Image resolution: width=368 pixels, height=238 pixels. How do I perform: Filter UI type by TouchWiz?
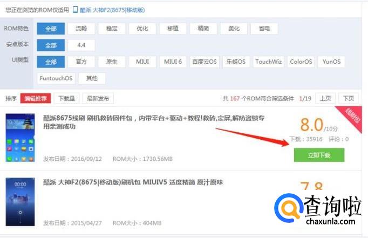[269, 62]
